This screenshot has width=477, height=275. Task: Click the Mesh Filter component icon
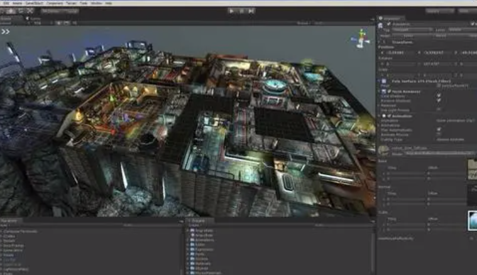click(x=384, y=82)
